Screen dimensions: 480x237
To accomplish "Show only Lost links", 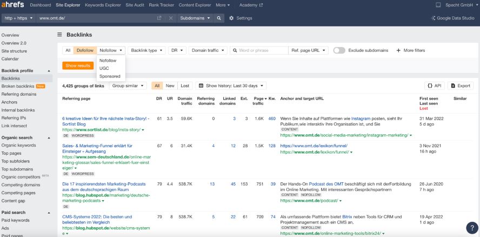I will coord(185,86).
